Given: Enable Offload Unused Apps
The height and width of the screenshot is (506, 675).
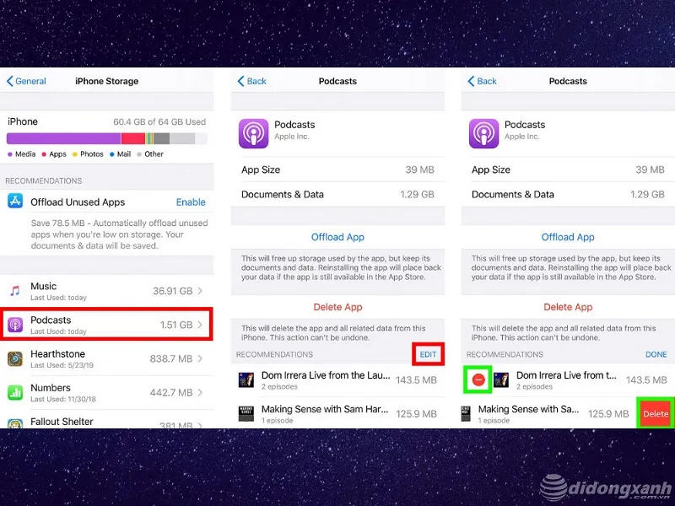Looking at the screenshot, I should (191, 202).
